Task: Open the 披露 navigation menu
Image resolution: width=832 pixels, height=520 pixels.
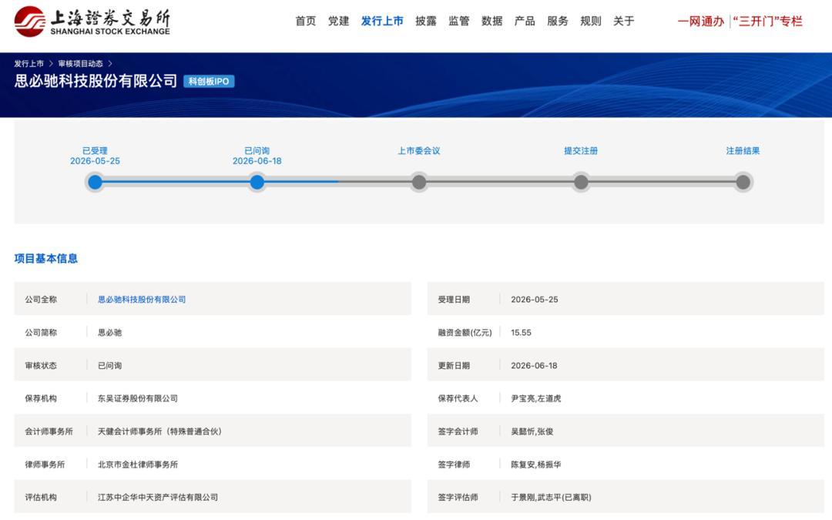Action: (426, 22)
